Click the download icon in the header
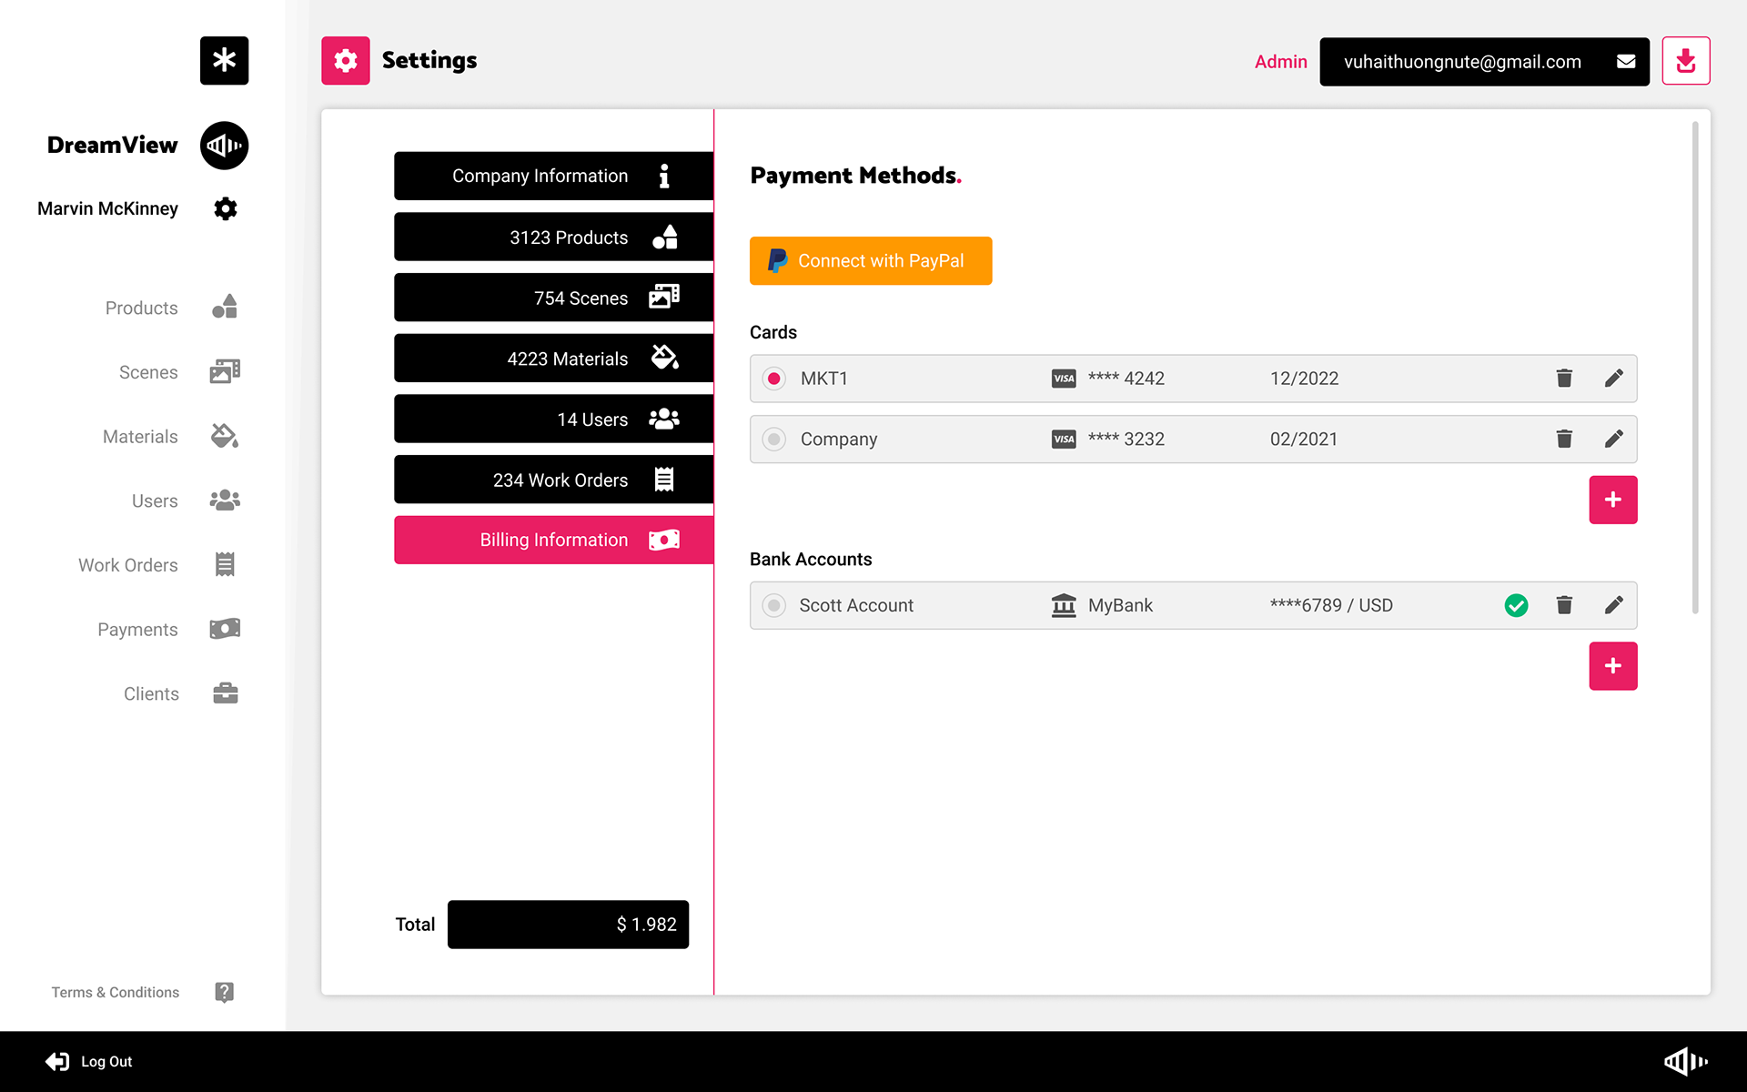 click(x=1685, y=61)
